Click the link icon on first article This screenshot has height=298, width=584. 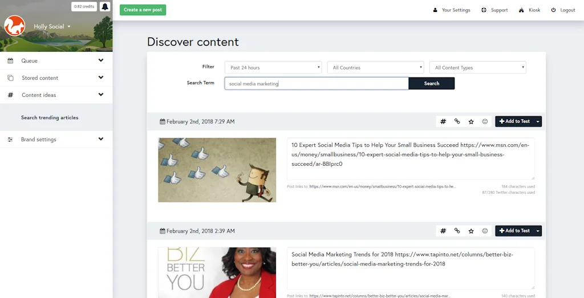click(x=457, y=121)
